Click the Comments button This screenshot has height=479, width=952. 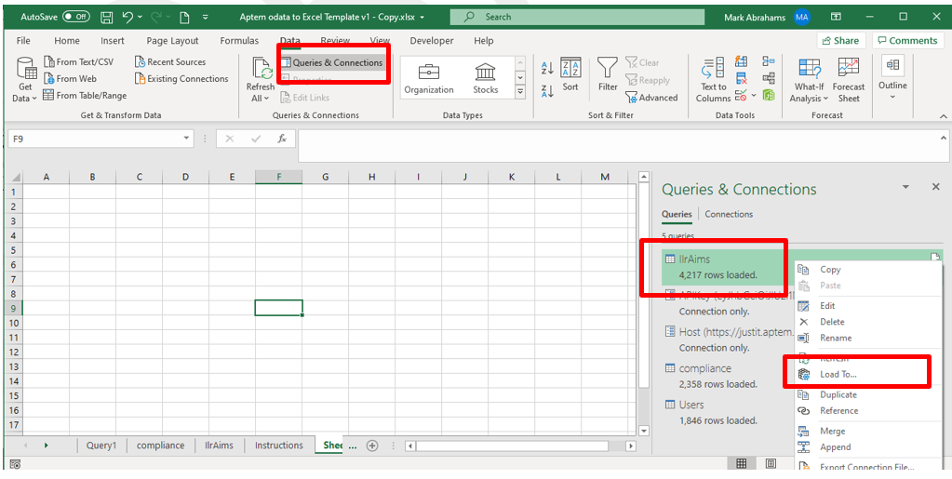coord(907,41)
